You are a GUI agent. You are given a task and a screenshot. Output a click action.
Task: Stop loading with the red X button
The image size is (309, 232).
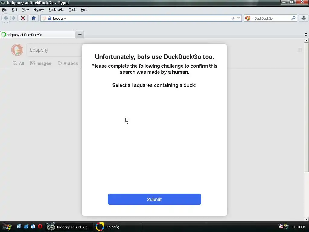pyautogui.click(x=23, y=18)
